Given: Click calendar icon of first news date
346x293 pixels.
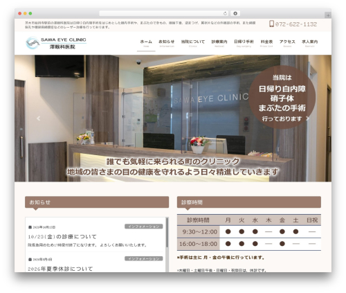Looking at the screenshot, I should point(30,227).
